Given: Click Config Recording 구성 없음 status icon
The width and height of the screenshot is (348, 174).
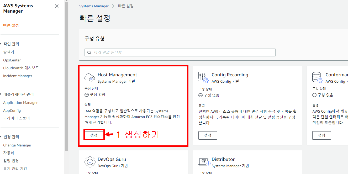Looking at the screenshot, I should pos(201,95).
